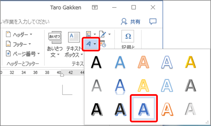The height and width of the screenshot is (126, 211).
Task: Click the right indent marker on ruler
Action: tap(62, 75)
